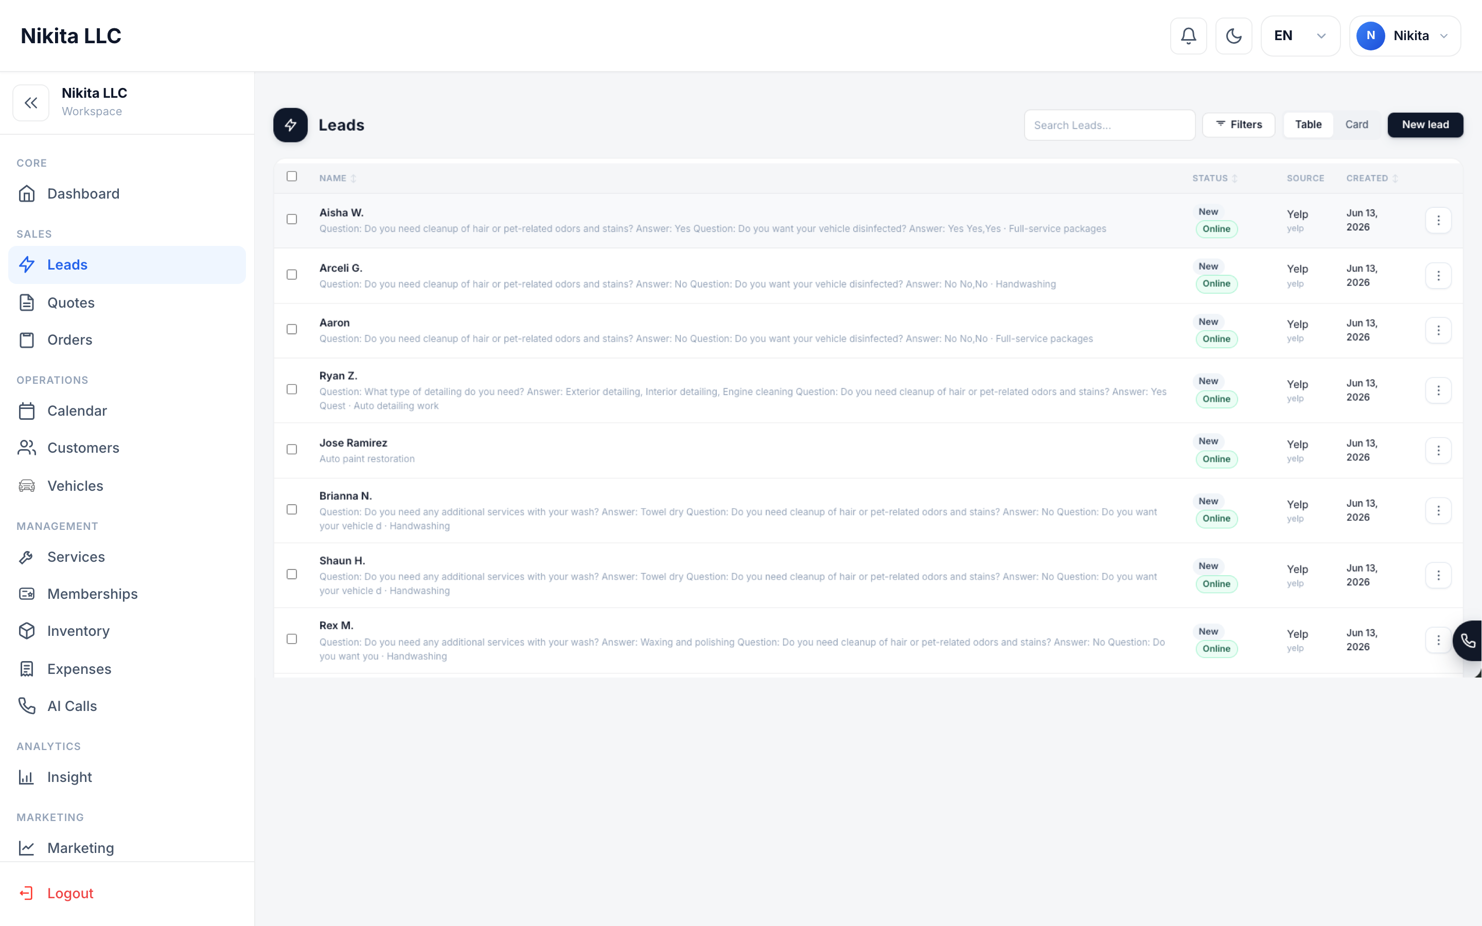Click the Expenses receipt icon
1482x926 pixels.
tap(26, 669)
